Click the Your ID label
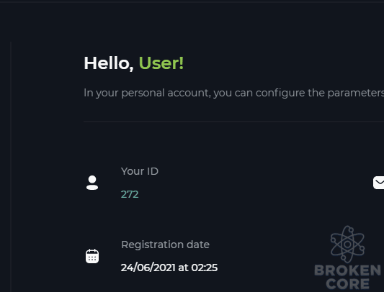Image resolution: width=384 pixels, height=292 pixels. click(140, 171)
